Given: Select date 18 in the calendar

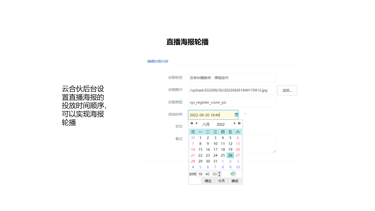Looking at the screenshot, I should pyautogui.click(x=223, y=149).
